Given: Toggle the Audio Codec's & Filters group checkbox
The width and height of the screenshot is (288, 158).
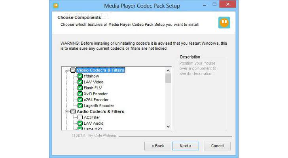Looking at the screenshot, I should pos(73,112).
